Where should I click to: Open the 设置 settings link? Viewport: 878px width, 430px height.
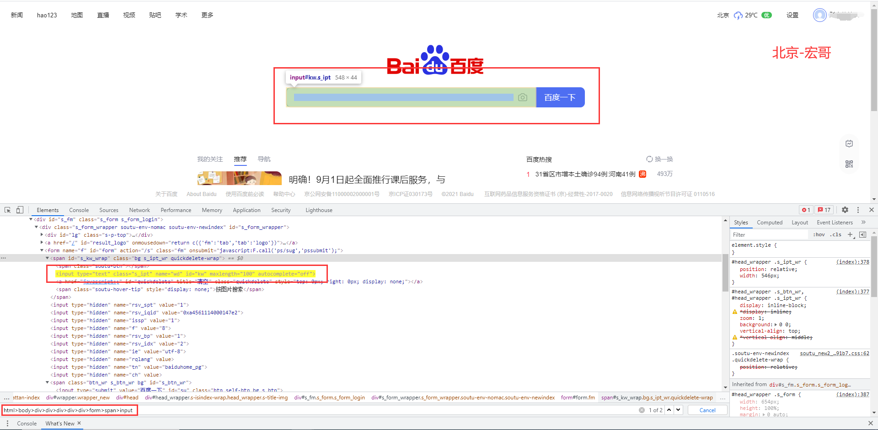pos(792,15)
